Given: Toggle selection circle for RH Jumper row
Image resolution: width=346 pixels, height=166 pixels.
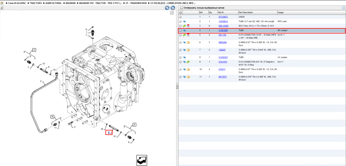Looking at the screenshot, I should pos(180,30).
